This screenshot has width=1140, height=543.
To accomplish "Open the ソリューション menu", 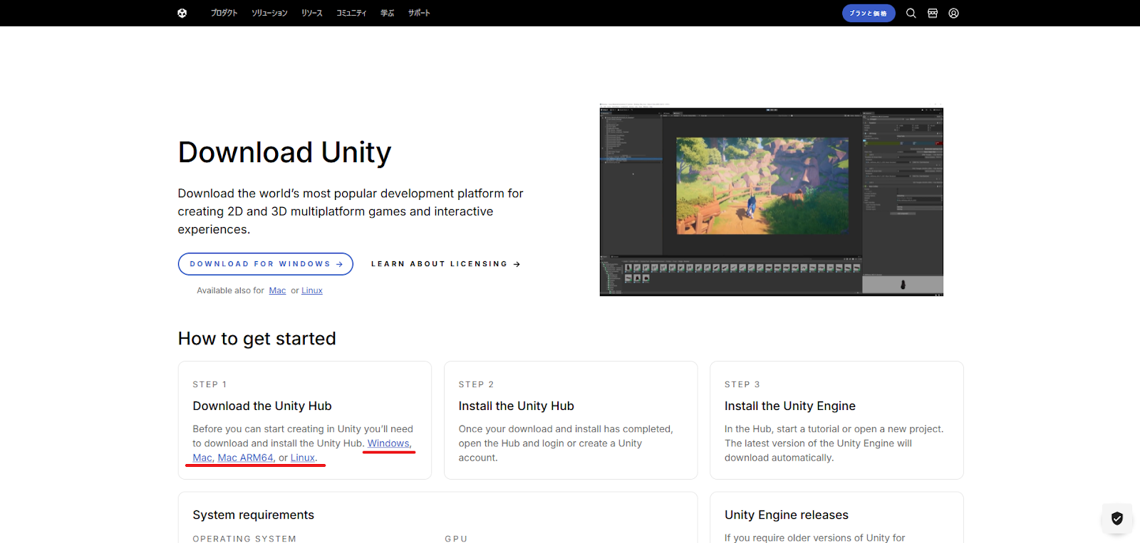I will pyautogui.click(x=269, y=13).
